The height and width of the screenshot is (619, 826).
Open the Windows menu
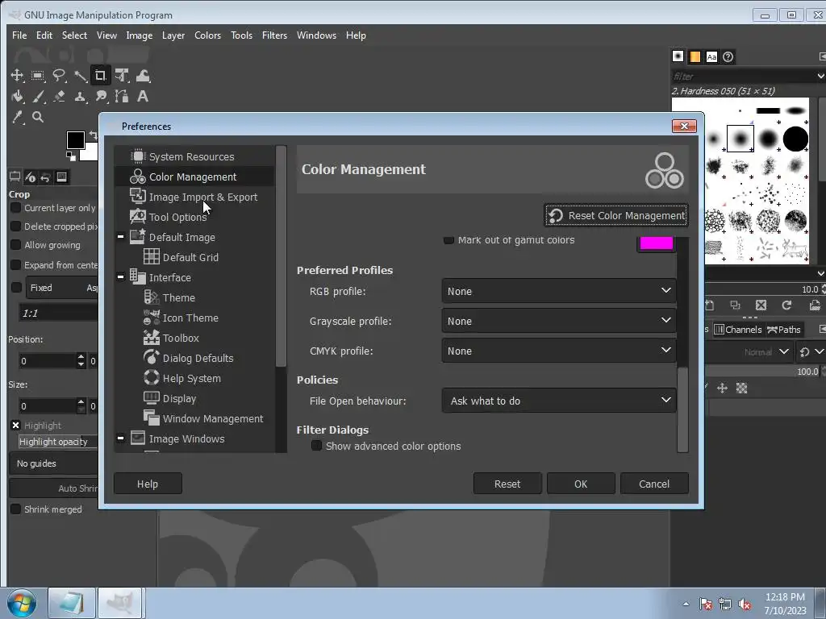pyautogui.click(x=316, y=35)
